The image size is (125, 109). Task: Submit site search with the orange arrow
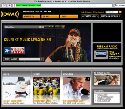(x=120, y=12)
